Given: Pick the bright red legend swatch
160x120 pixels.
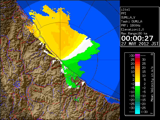Looking at the screenshot, I should [137, 61].
